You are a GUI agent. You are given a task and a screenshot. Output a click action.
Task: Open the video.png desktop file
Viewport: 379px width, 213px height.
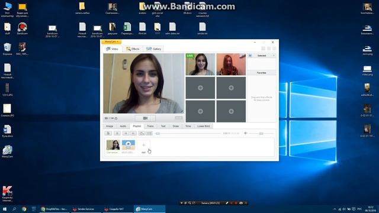tap(367, 70)
